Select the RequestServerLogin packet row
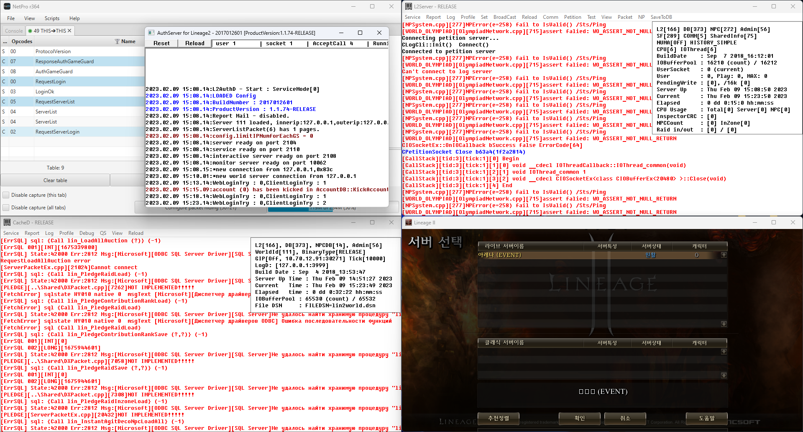This screenshot has width=803, height=432. point(73,132)
